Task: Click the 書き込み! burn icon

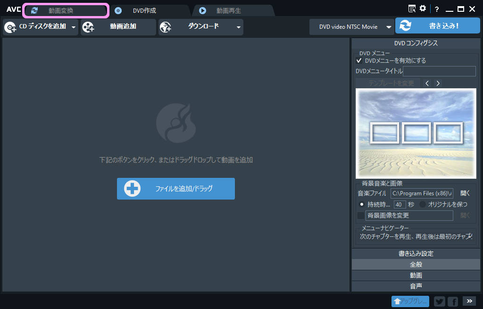Action: click(406, 26)
